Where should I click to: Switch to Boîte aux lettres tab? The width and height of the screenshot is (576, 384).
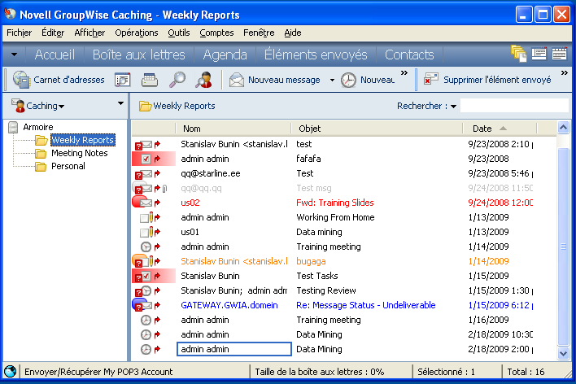tap(138, 55)
